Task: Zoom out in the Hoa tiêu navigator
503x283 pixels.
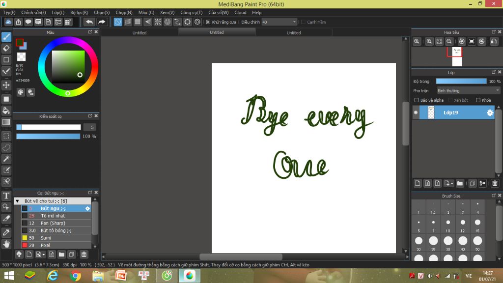Action: coord(449,41)
